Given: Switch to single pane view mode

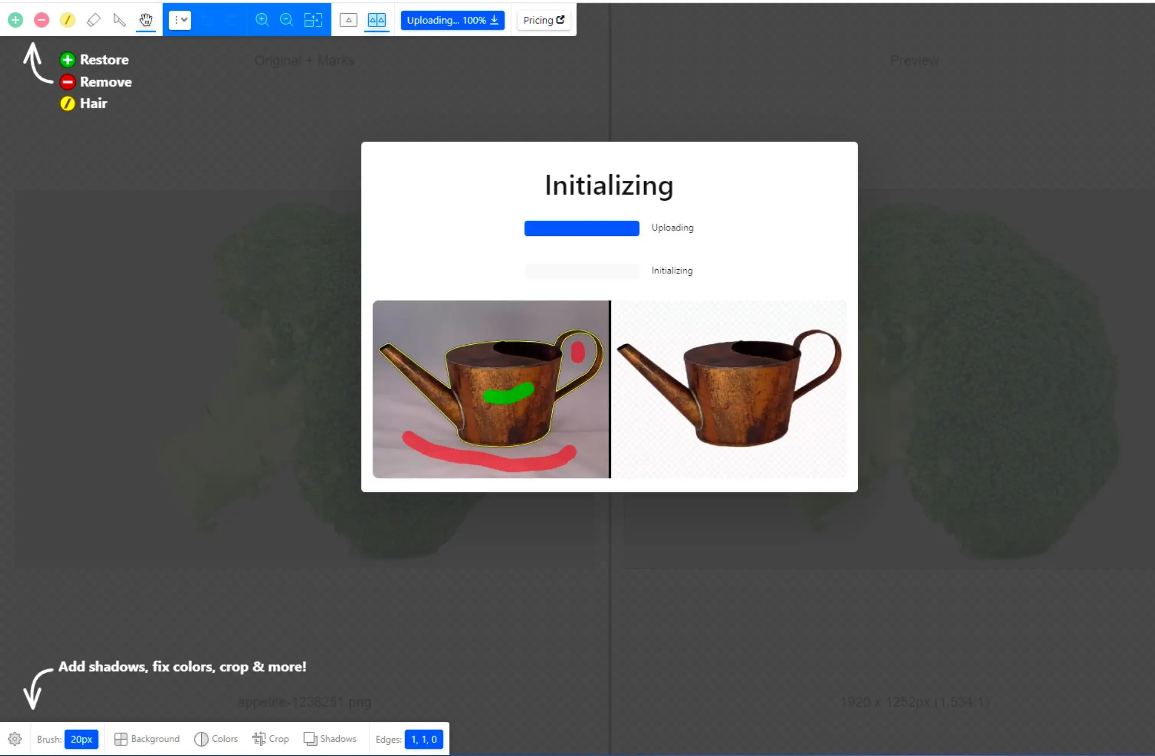Looking at the screenshot, I should (x=348, y=20).
